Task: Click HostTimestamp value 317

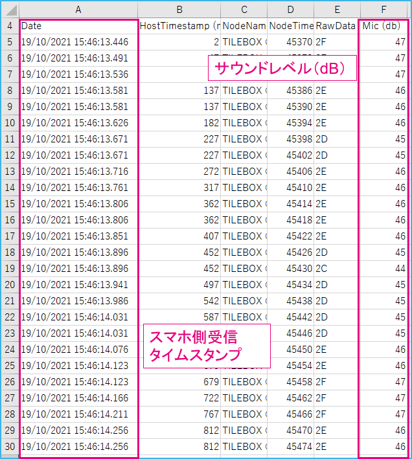Action: click(179, 188)
